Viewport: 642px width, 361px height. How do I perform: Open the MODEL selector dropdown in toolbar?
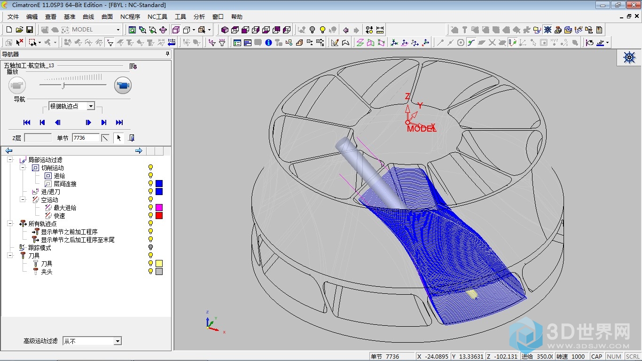coord(117,30)
